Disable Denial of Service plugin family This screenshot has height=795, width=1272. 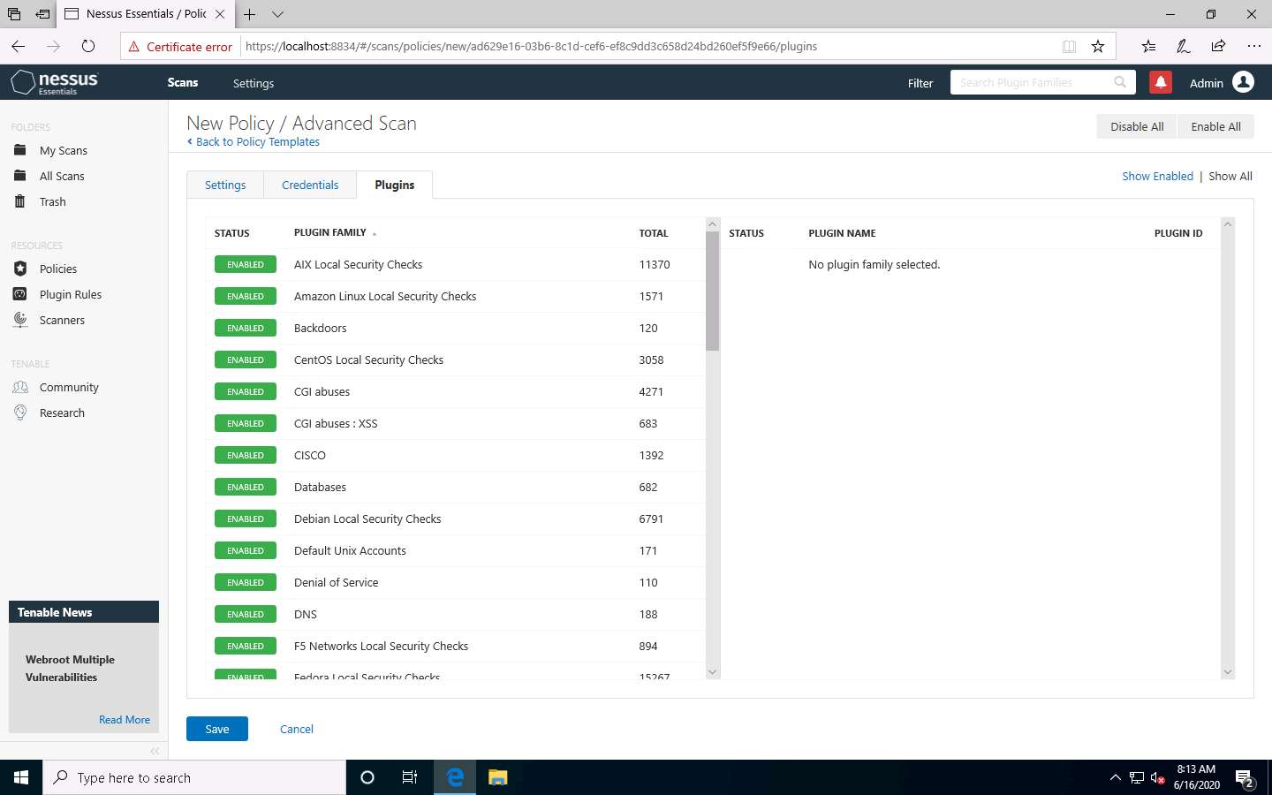point(246,582)
